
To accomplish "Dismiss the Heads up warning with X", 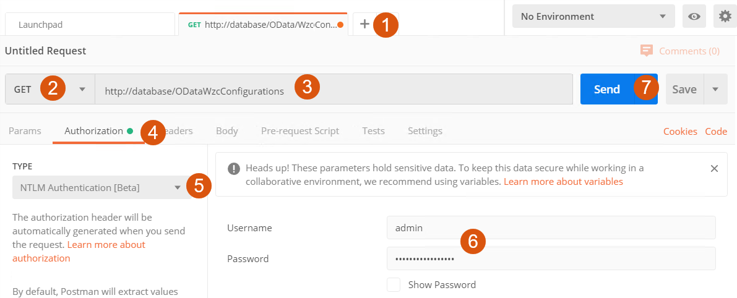I will coord(714,168).
